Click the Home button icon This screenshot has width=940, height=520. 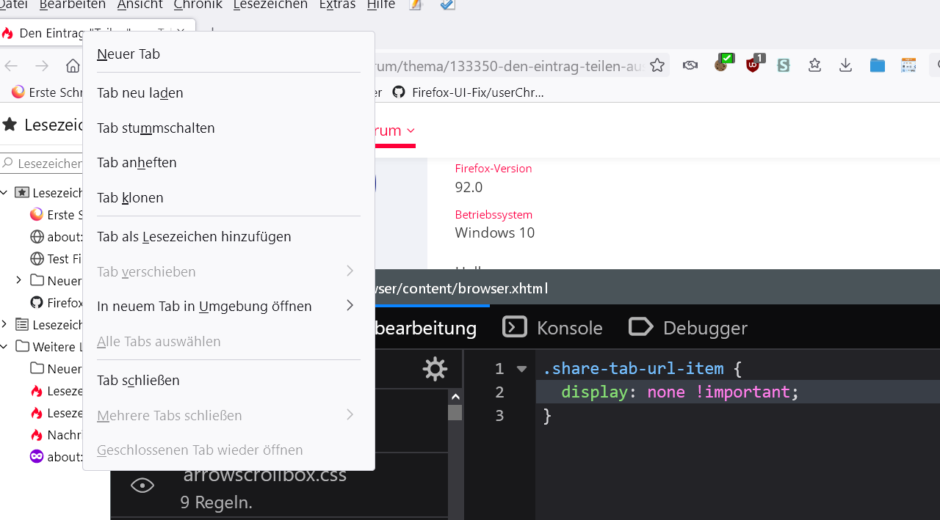point(73,66)
